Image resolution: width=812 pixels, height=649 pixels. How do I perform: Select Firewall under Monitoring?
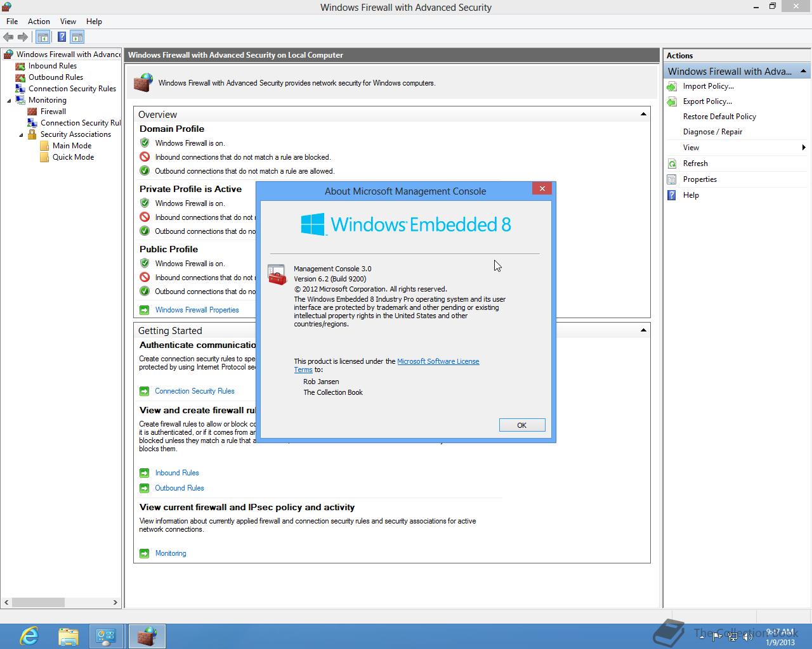(x=53, y=112)
